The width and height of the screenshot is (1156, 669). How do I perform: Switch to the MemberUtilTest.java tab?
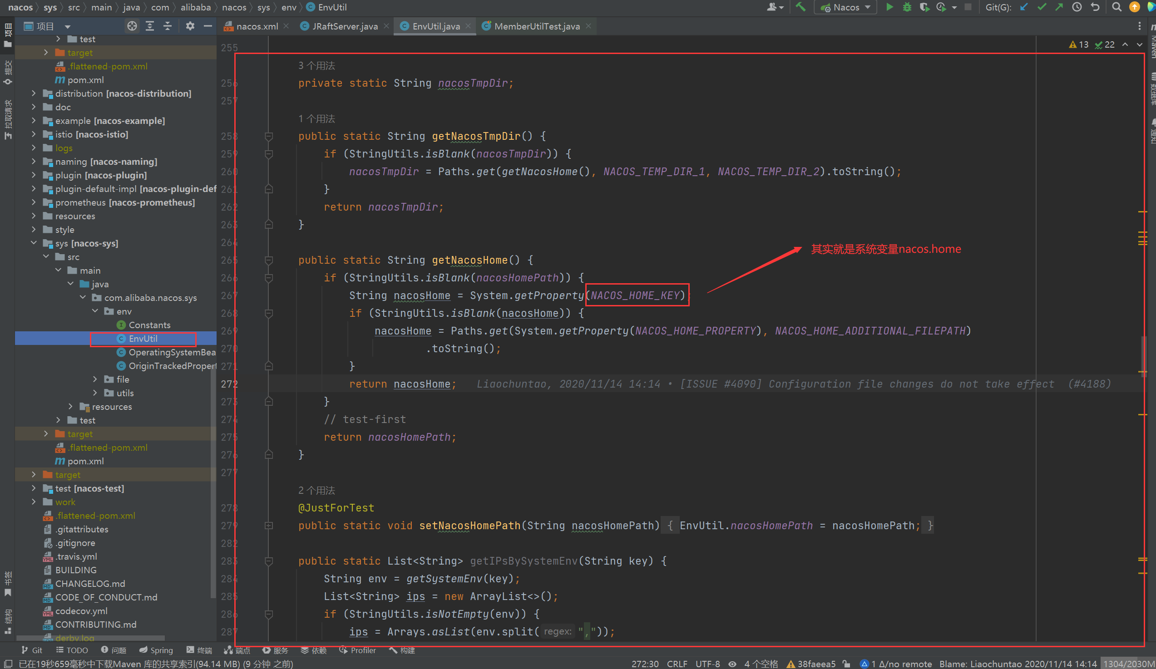pyautogui.click(x=536, y=26)
